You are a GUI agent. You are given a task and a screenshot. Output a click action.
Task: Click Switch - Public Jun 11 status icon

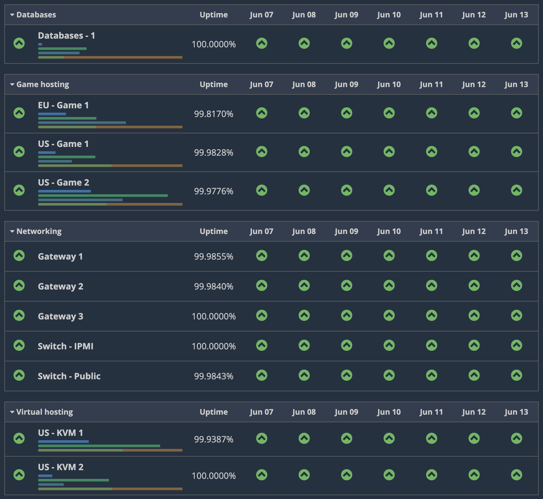[x=431, y=375]
